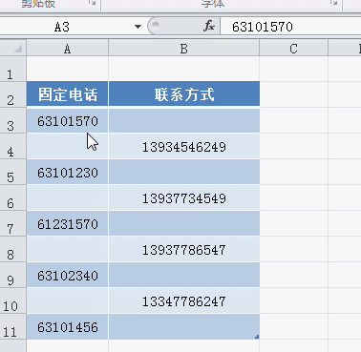Viewport: 361px width, 352px height.
Task: Select column C header
Action: point(293,49)
